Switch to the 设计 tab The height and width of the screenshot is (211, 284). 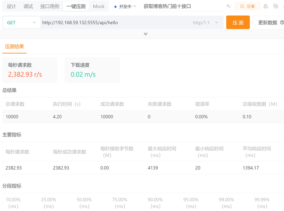(12, 6)
